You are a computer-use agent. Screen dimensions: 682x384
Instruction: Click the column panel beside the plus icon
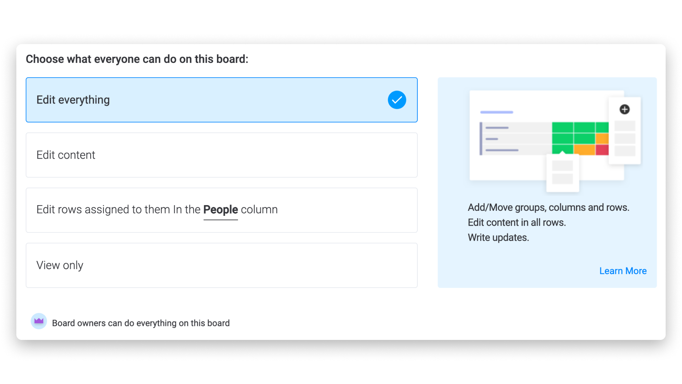pos(625,130)
